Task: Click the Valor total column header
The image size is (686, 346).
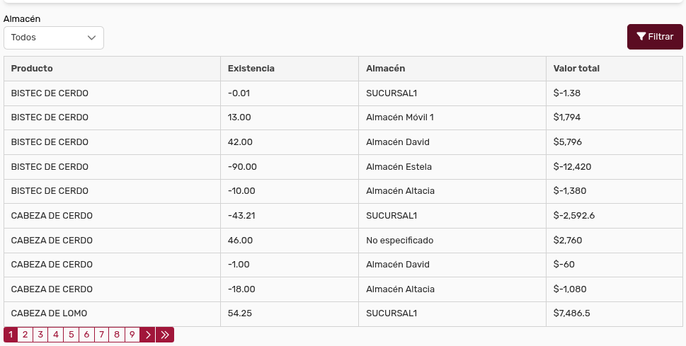Action: point(576,69)
